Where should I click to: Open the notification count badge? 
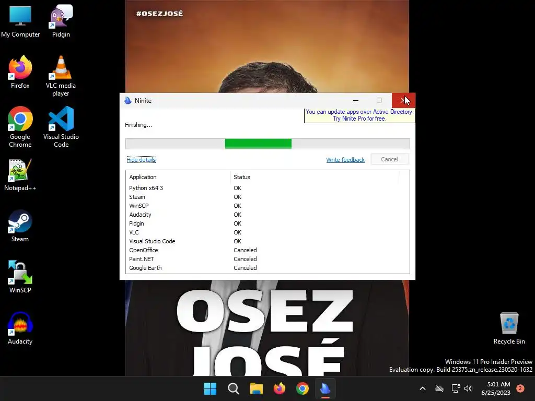[520, 388]
